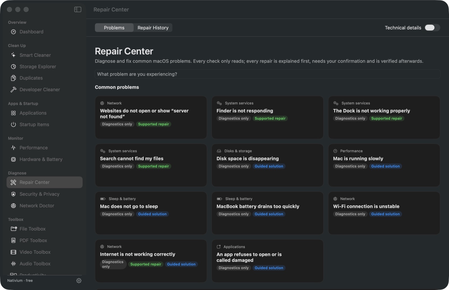Open the Disk space is disappearing card
449x290 pixels.
(267, 165)
